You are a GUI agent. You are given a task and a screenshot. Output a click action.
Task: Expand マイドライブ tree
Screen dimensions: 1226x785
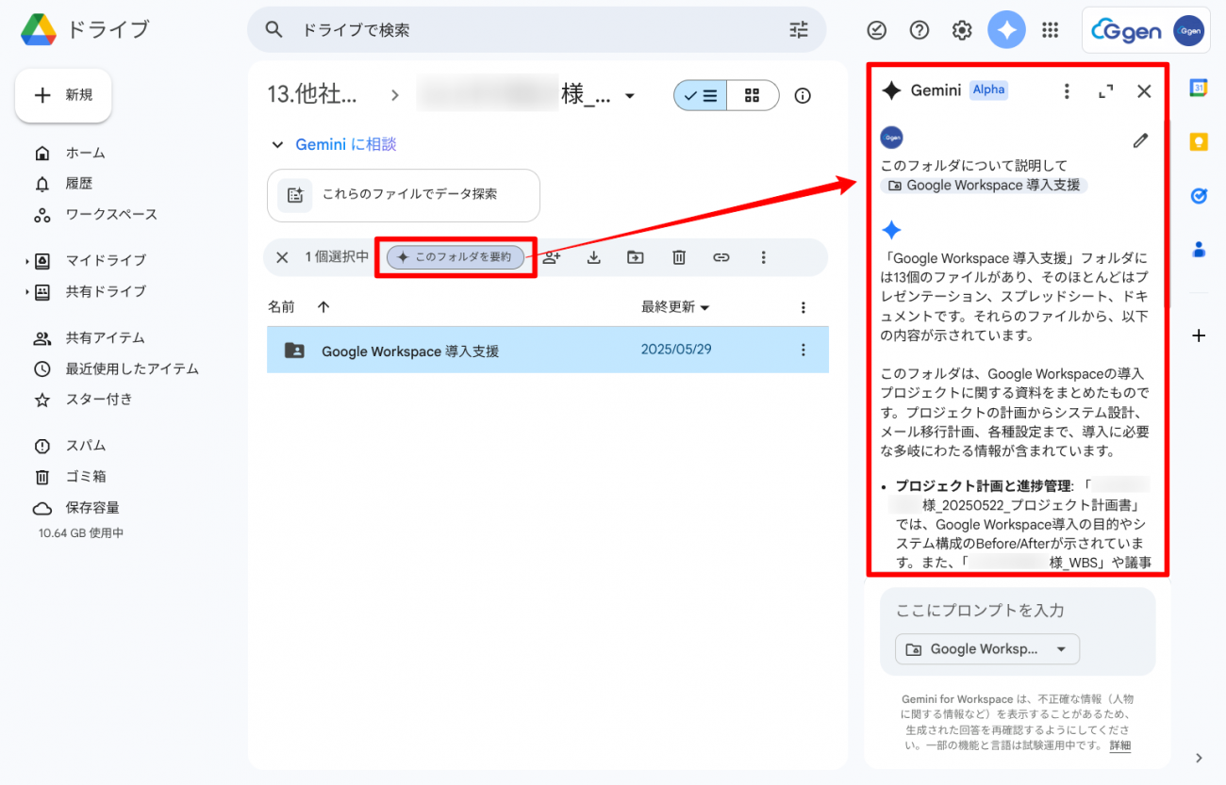click(27, 261)
